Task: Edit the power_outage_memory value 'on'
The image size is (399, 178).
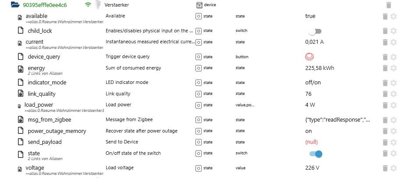Action: pyautogui.click(x=308, y=131)
